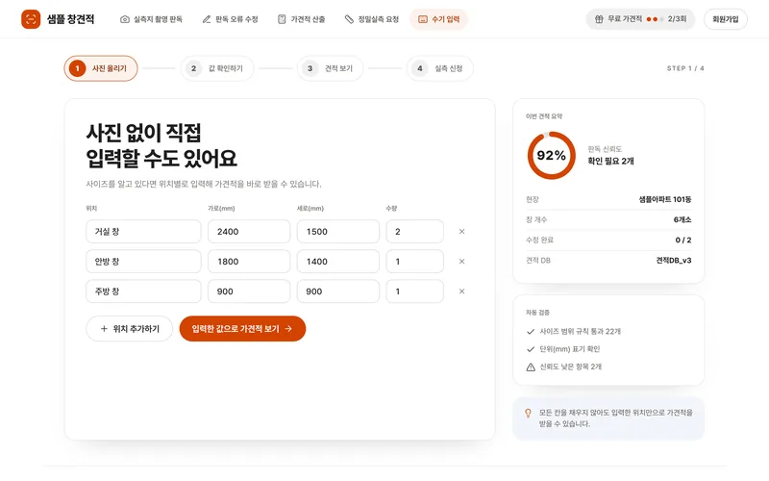Click the 확인 필요 2개 text
The width and height of the screenshot is (769, 481).
[x=610, y=161]
